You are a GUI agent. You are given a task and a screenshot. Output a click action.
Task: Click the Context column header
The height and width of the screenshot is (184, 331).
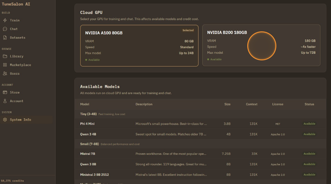251,104
